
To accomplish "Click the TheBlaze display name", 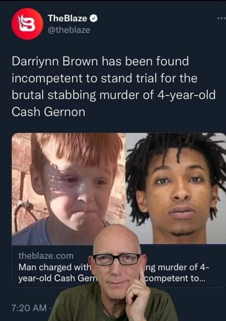I will click(x=68, y=18).
